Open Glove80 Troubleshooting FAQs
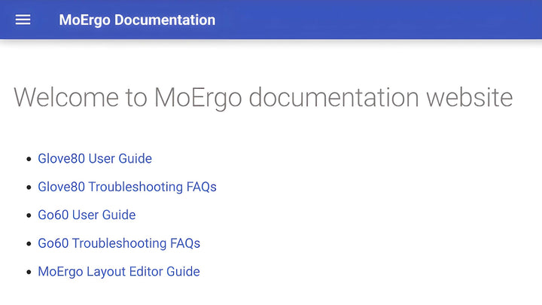The image size is (542, 305). pos(127,187)
